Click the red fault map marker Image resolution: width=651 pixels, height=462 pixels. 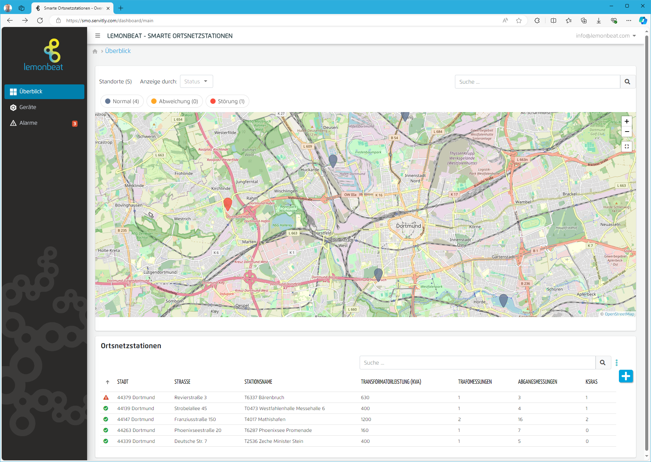(227, 204)
